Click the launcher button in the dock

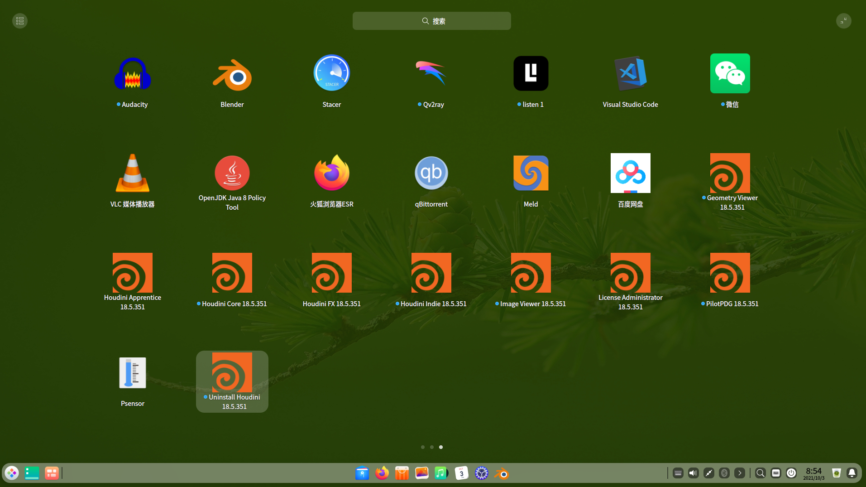pyautogui.click(x=12, y=473)
